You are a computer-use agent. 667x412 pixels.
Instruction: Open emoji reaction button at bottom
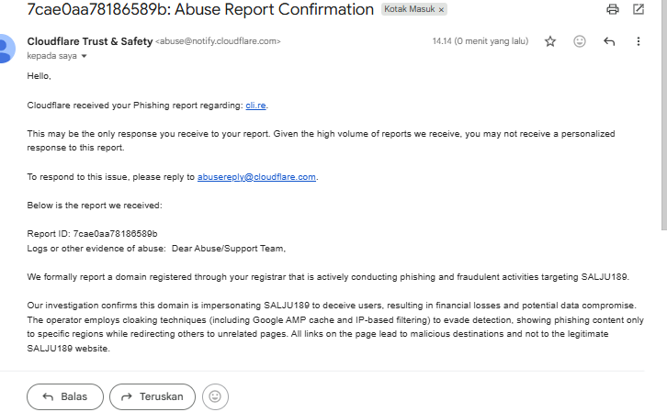click(215, 396)
